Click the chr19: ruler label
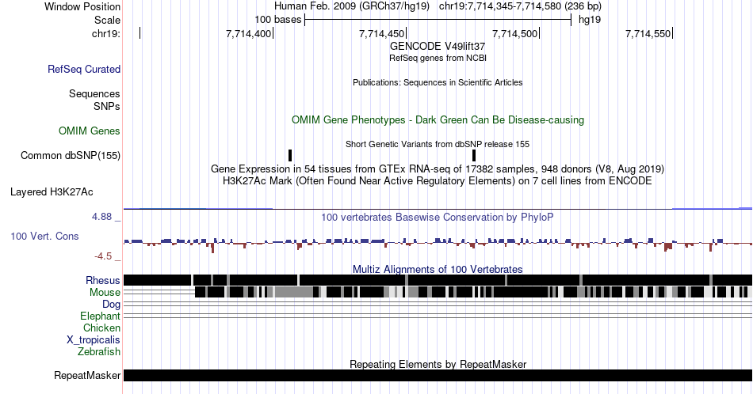This screenshot has height=394, width=753. point(106,33)
